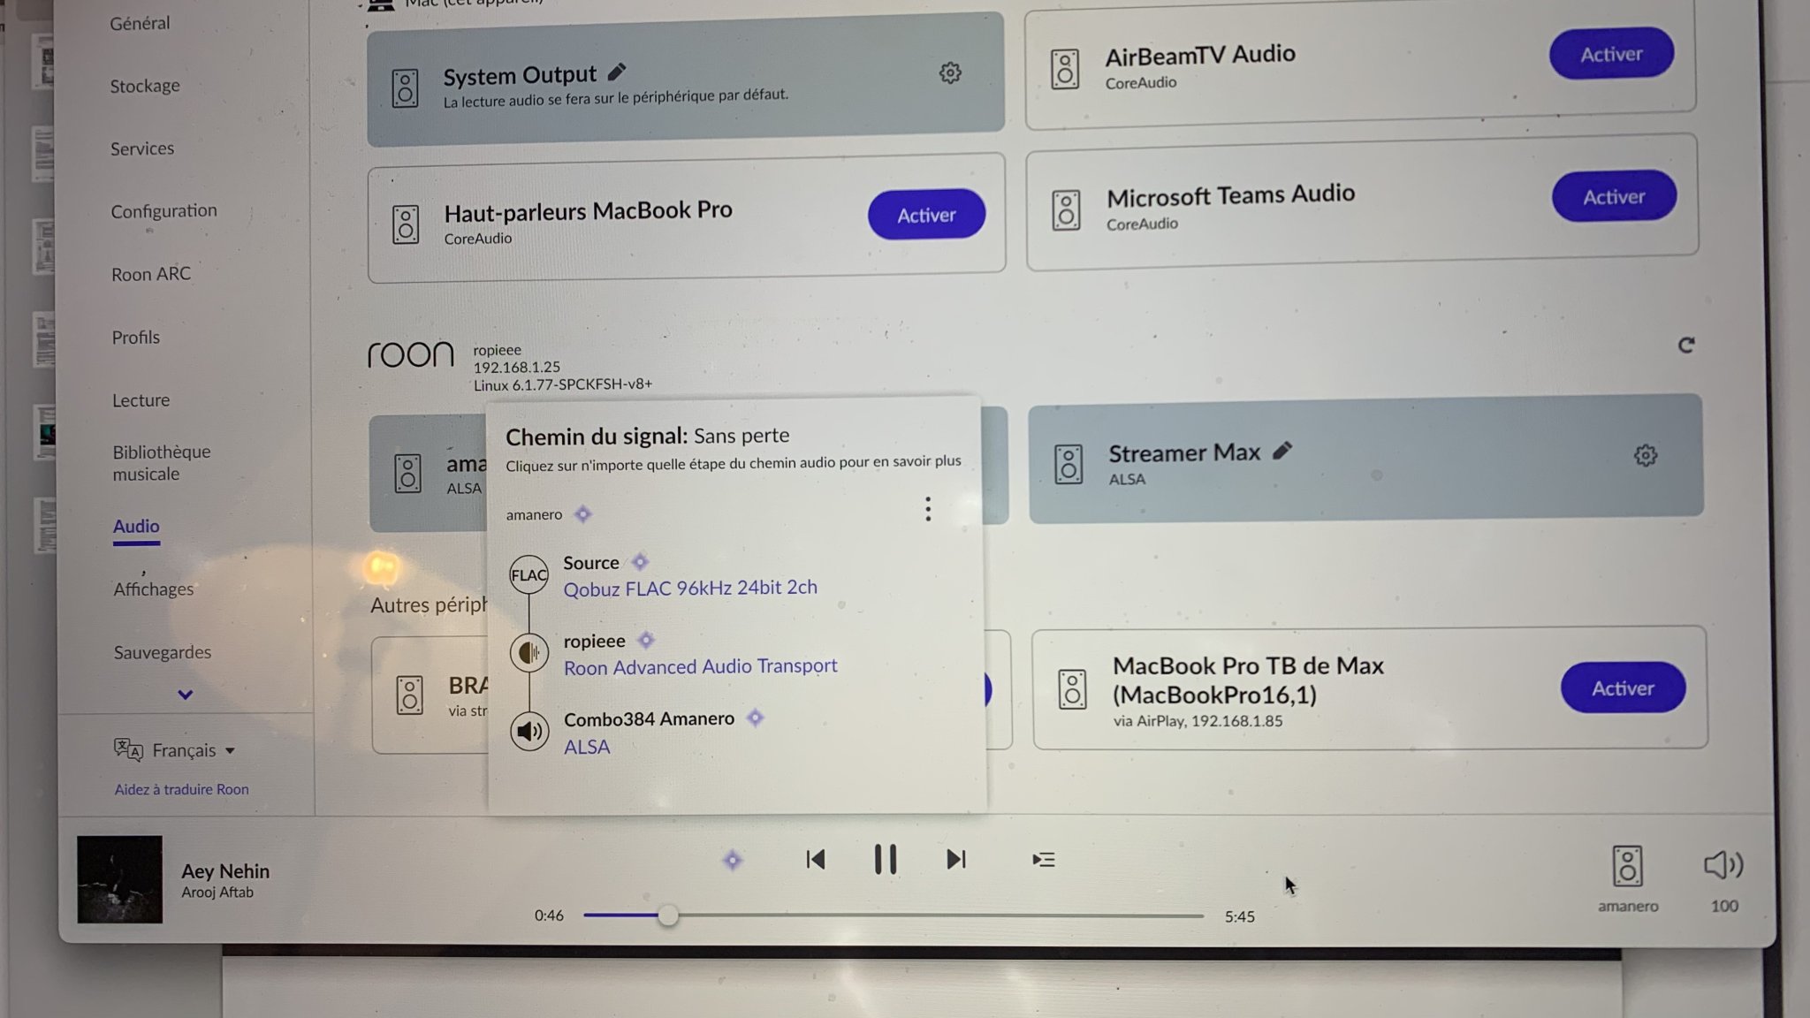Click the Haut-parleurs MacBook Pro speaker icon
This screenshot has height=1018, width=1810.
click(x=406, y=224)
